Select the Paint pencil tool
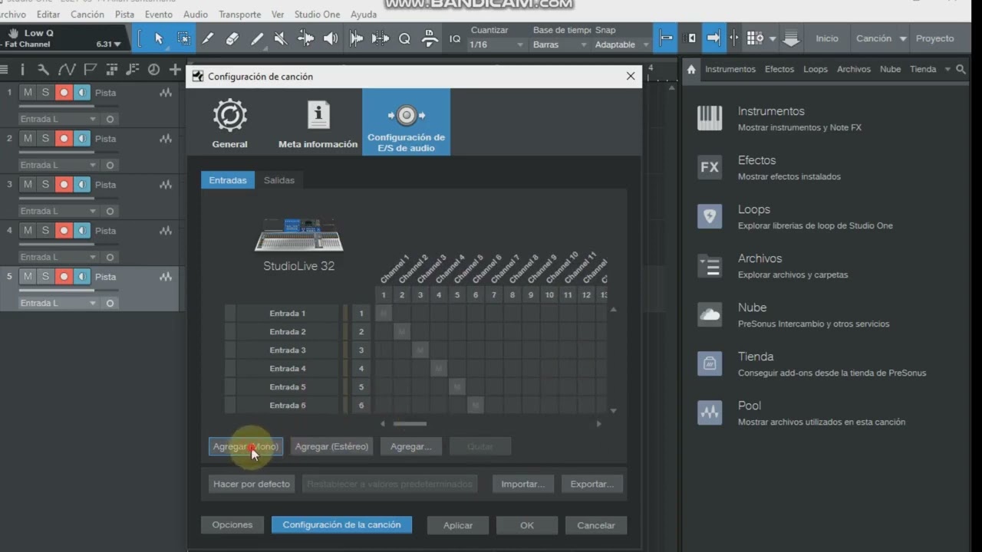 click(257, 38)
